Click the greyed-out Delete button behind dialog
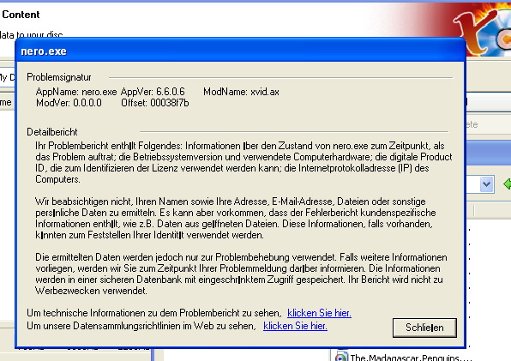This screenshot has width=511, height=361. pos(472,124)
